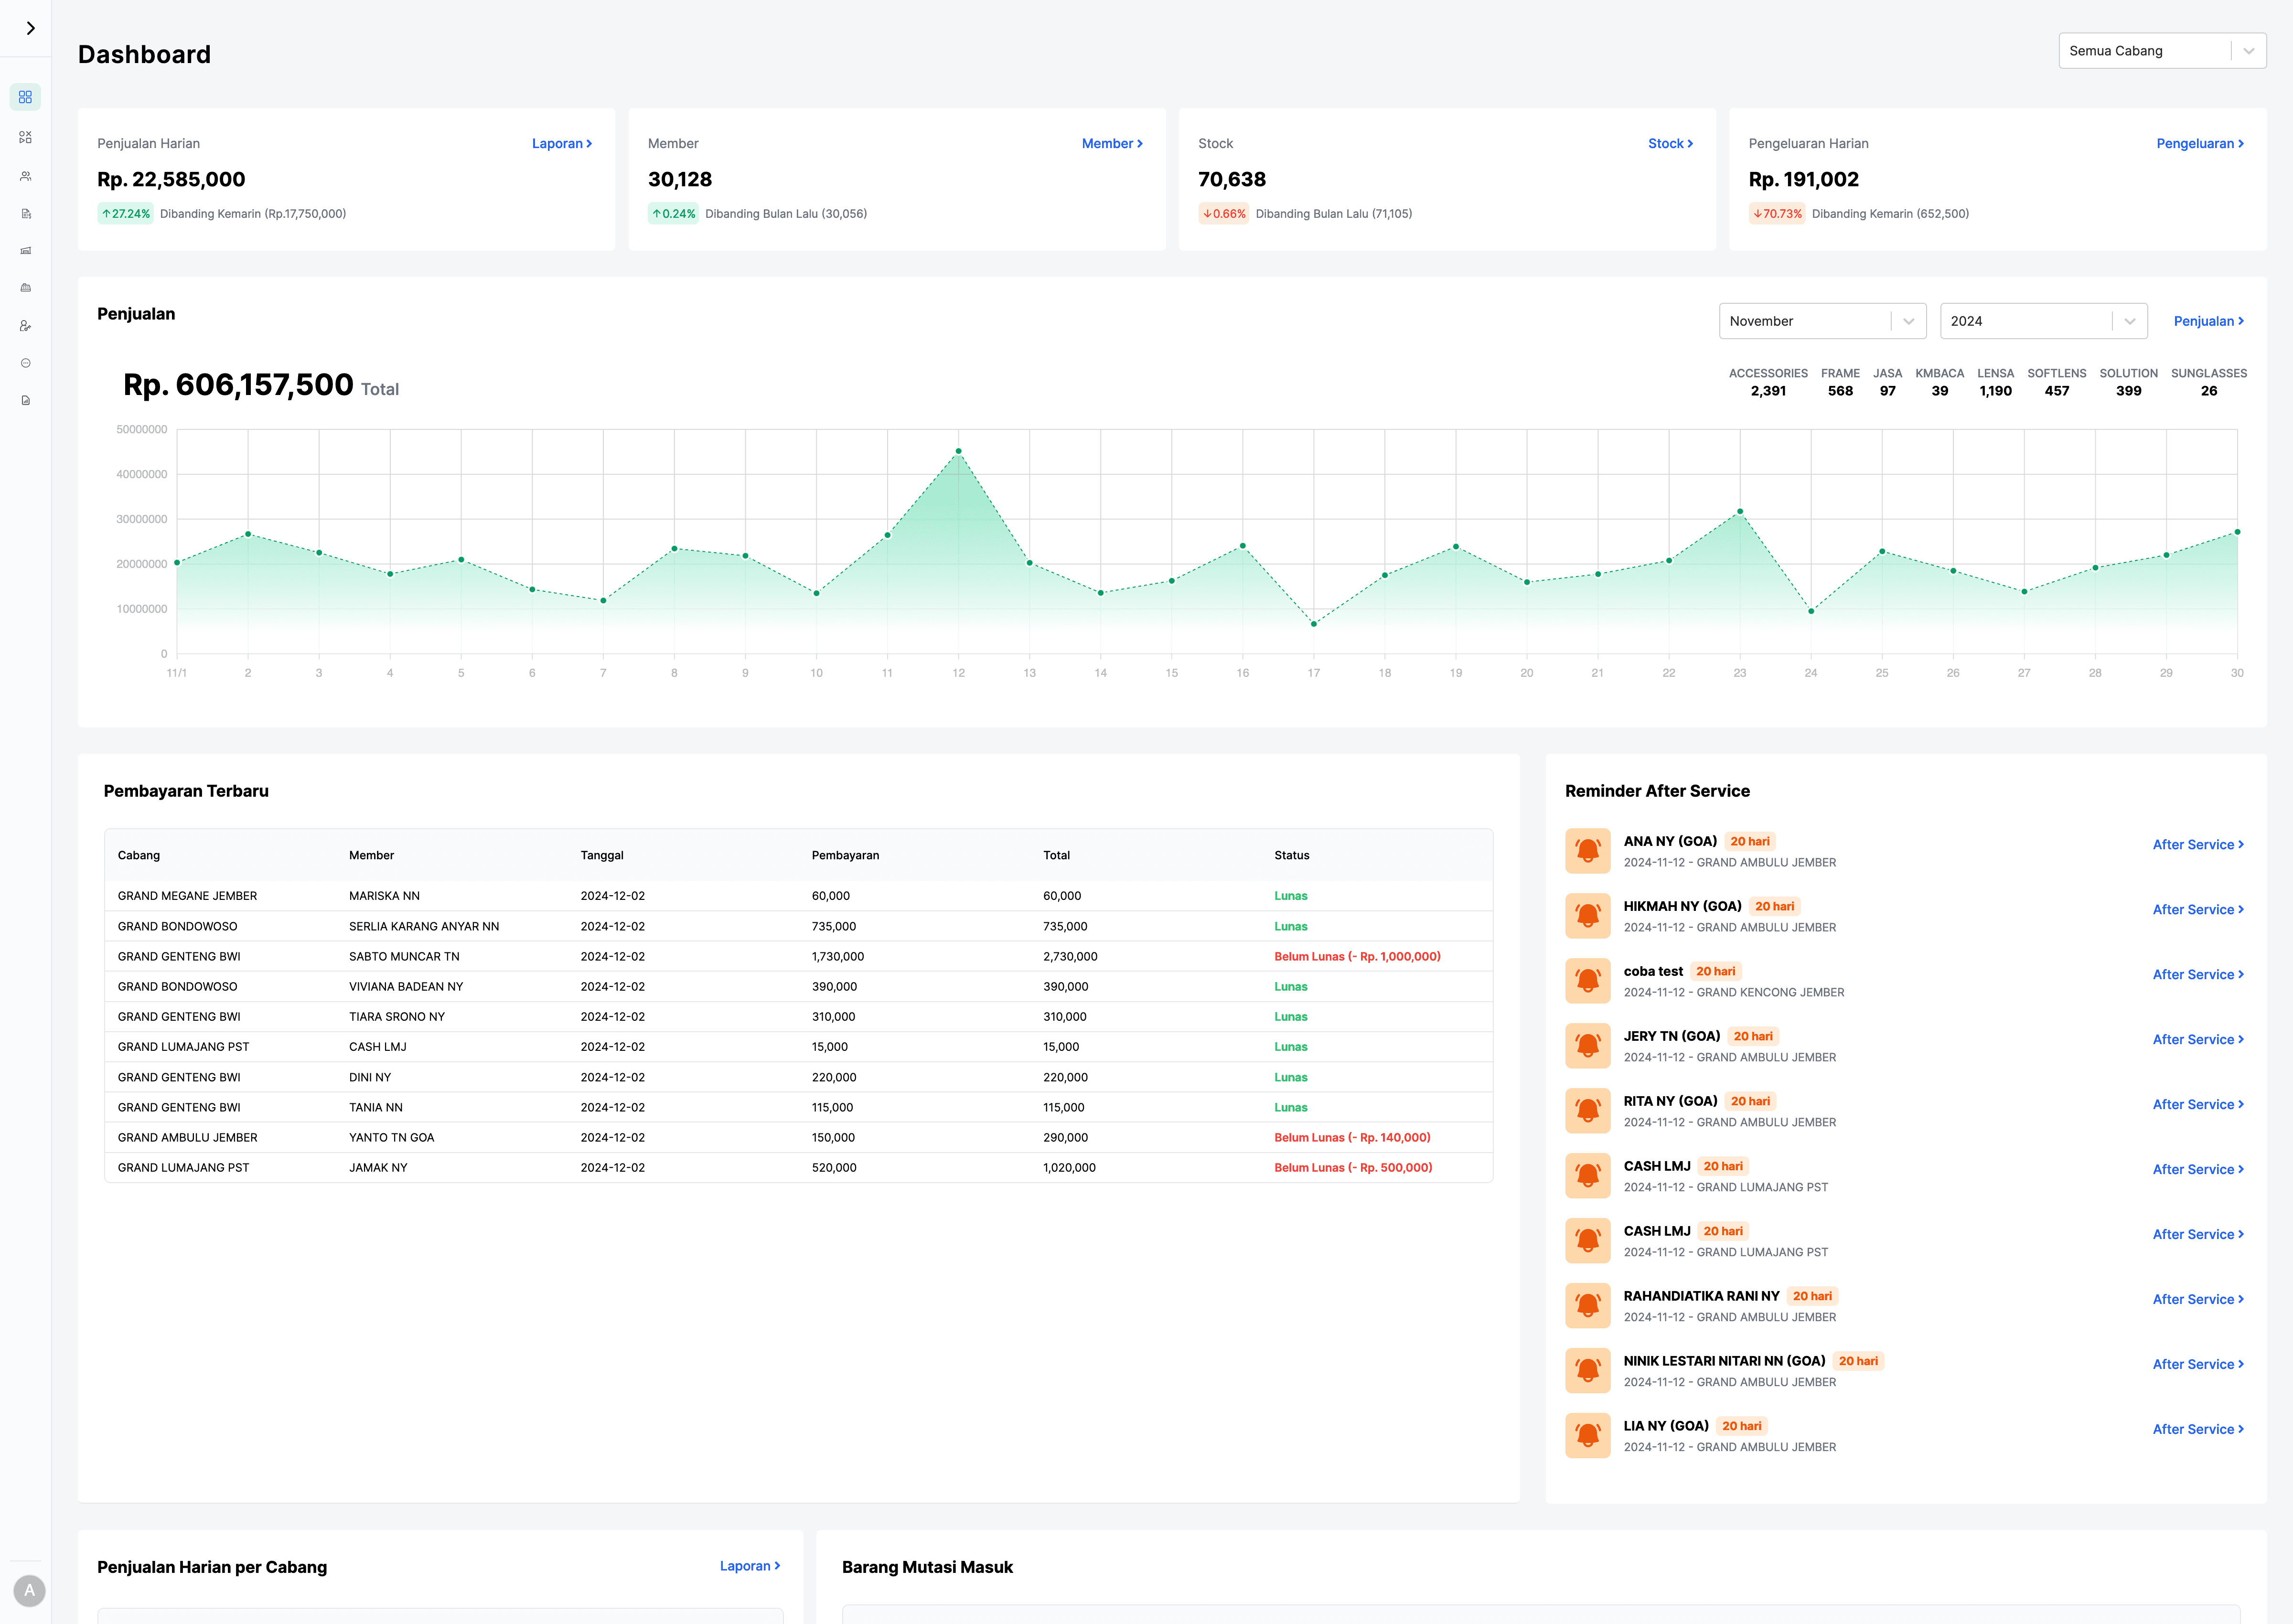Click the GRAND MEGANE JEMBER branch cell
2293x1624 pixels.
(187, 896)
